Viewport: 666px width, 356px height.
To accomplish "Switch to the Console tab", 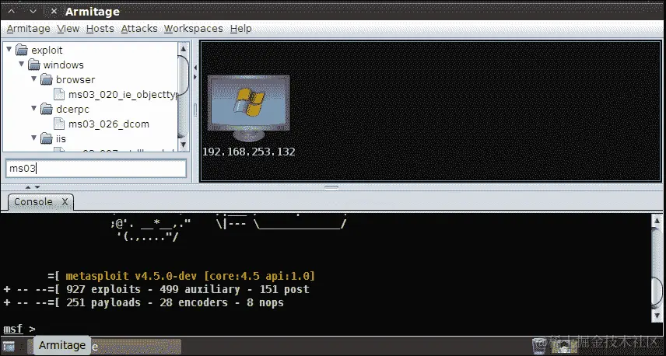I will click(33, 201).
